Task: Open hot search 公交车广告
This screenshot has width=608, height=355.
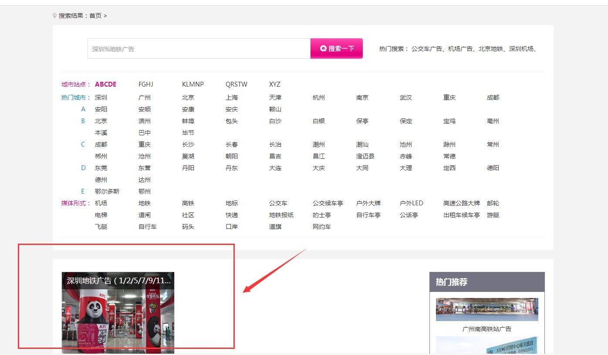Action: pyautogui.click(x=427, y=49)
